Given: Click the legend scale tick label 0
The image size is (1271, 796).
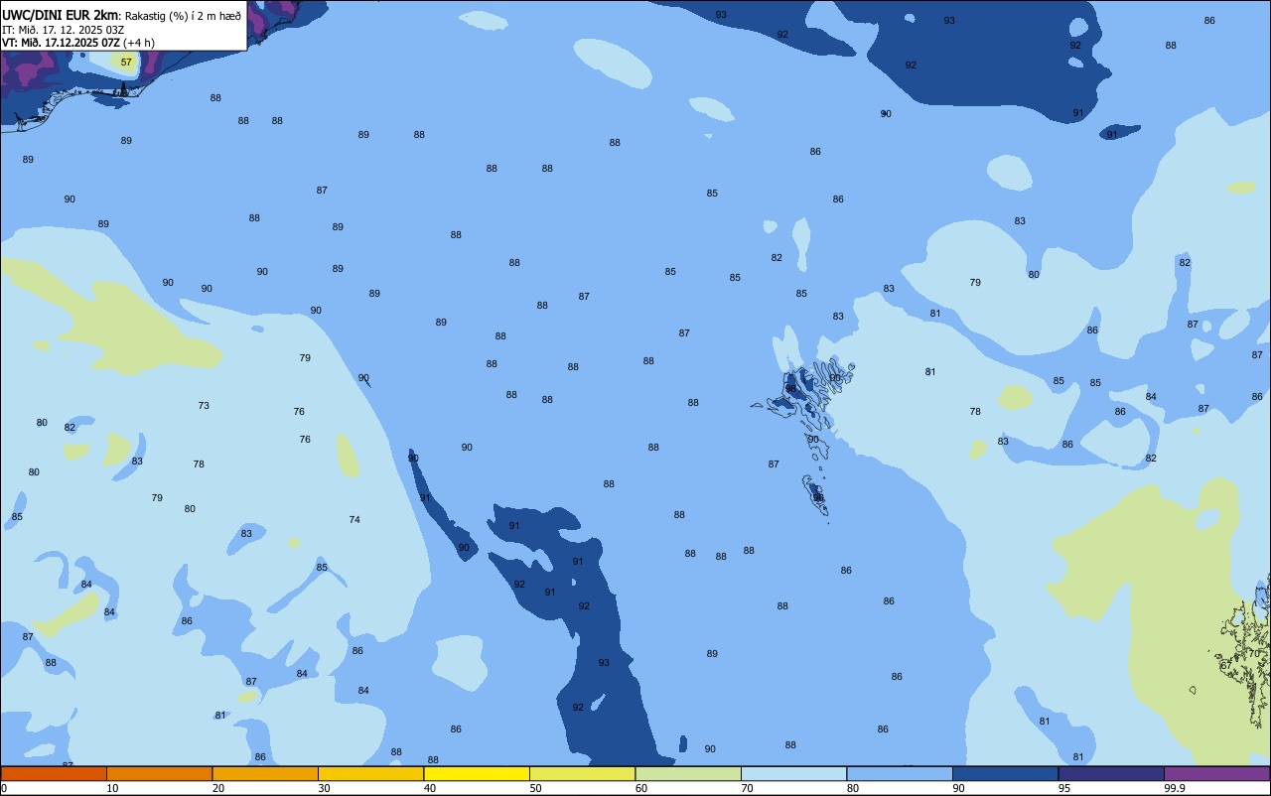Looking at the screenshot, I should [x=4, y=788].
